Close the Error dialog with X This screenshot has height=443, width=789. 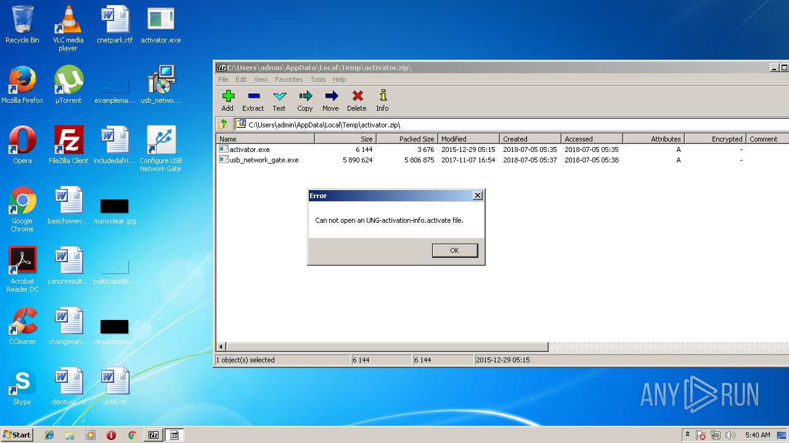coord(477,195)
